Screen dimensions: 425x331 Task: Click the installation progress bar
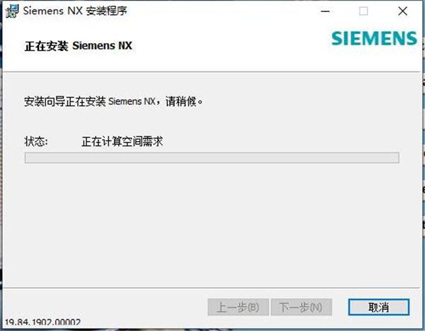[212, 157]
